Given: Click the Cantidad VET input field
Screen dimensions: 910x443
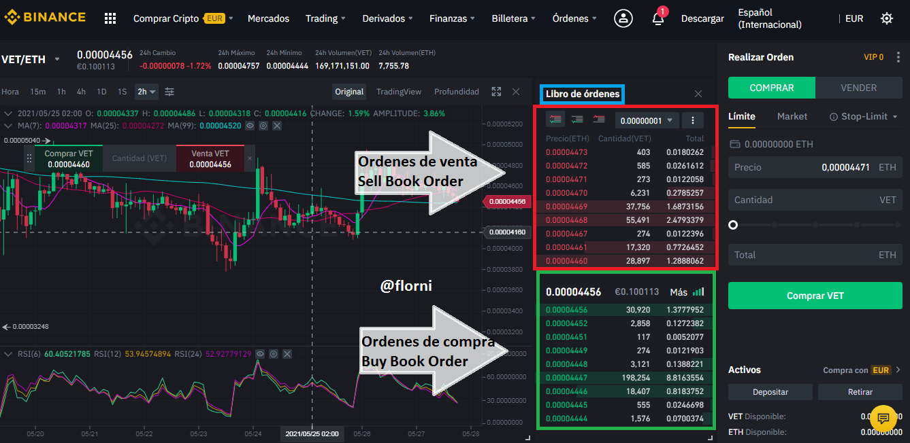Looking at the screenshot, I should [x=815, y=200].
